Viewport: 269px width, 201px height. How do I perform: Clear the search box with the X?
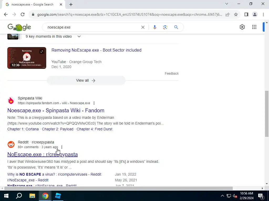click(x=143, y=27)
